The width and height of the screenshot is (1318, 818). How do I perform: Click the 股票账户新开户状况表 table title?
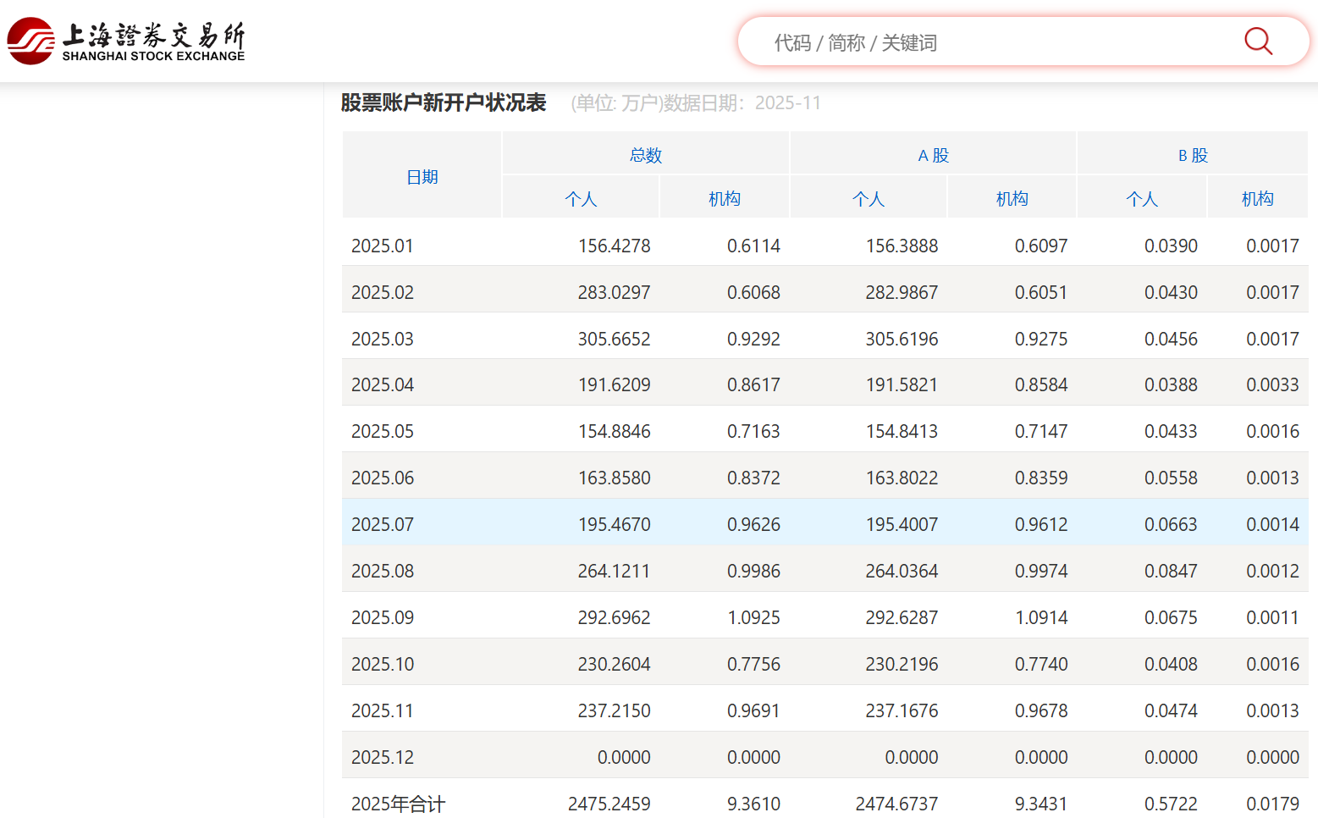[444, 102]
